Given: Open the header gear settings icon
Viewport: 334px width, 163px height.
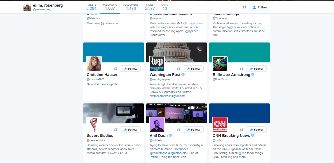Looking at the screenshot, I should coord(244,7).
